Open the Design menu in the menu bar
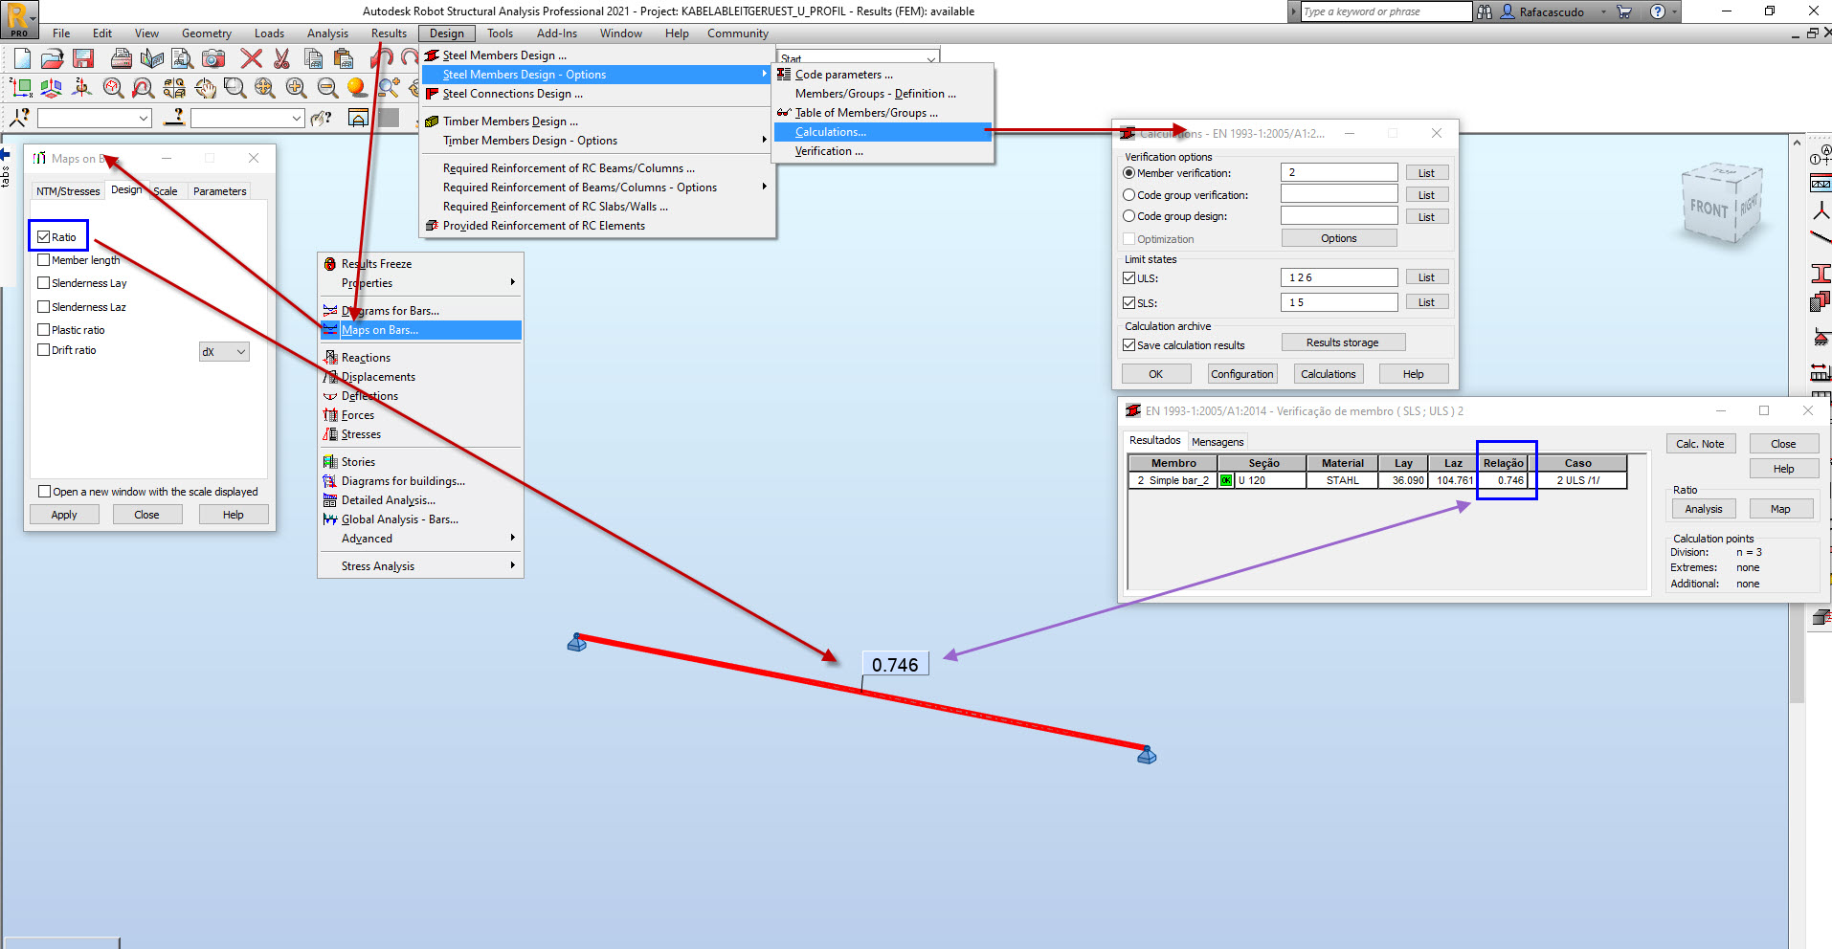The image size is (1832, 949). (x=446, y=33)
